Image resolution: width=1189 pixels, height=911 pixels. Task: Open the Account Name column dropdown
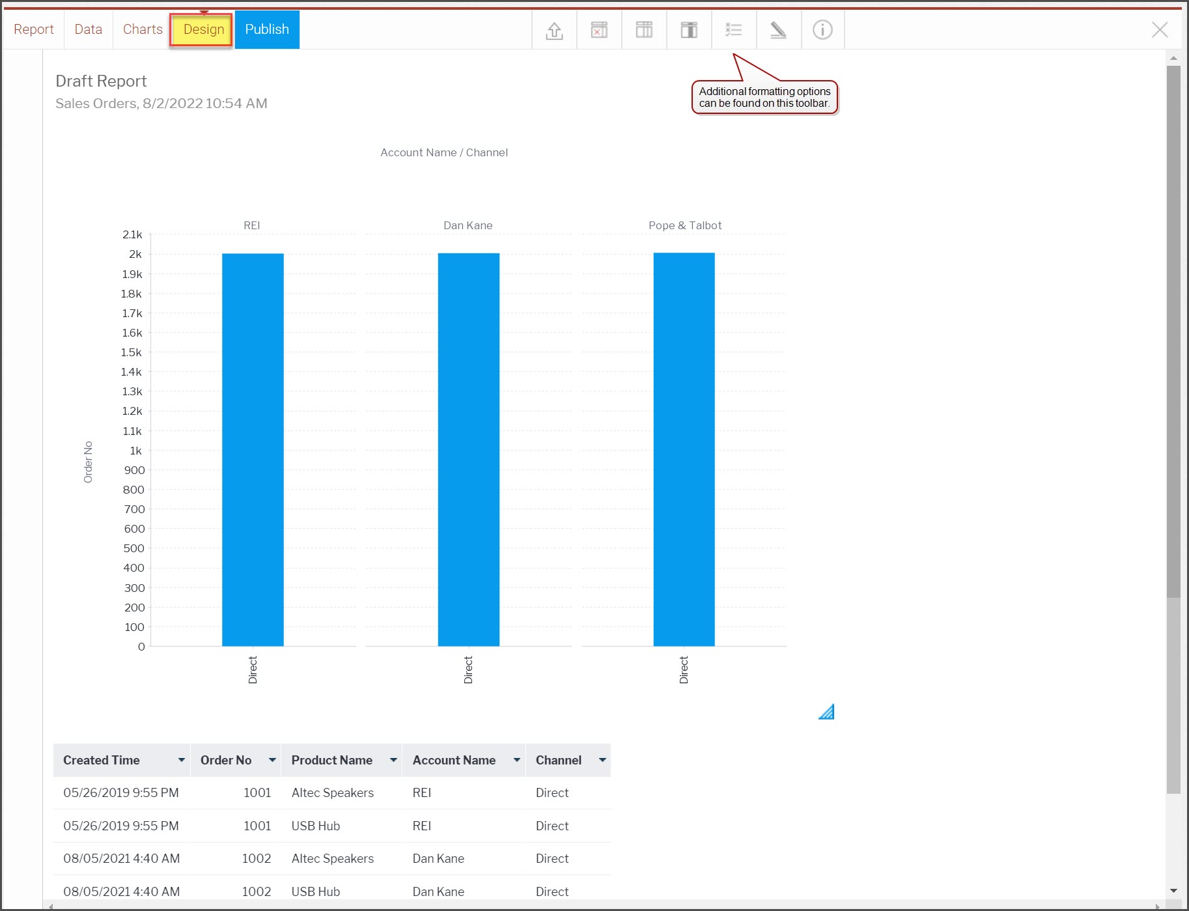tap(516, 760)
